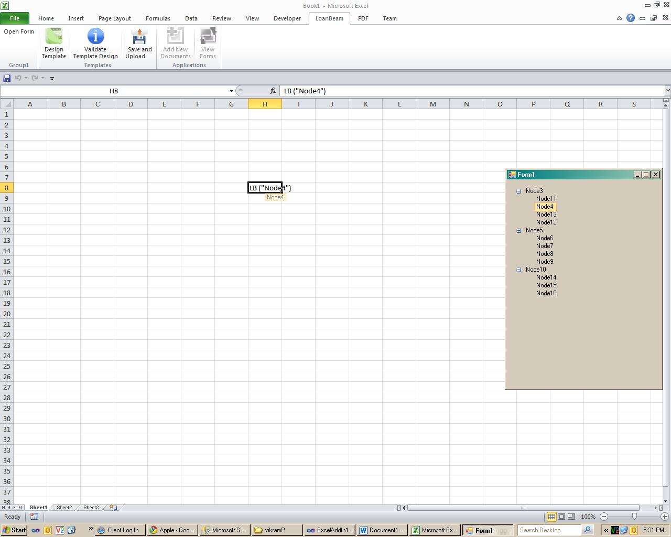Click the Open Form button
671x537 pixels.
[x=19, y=31]
